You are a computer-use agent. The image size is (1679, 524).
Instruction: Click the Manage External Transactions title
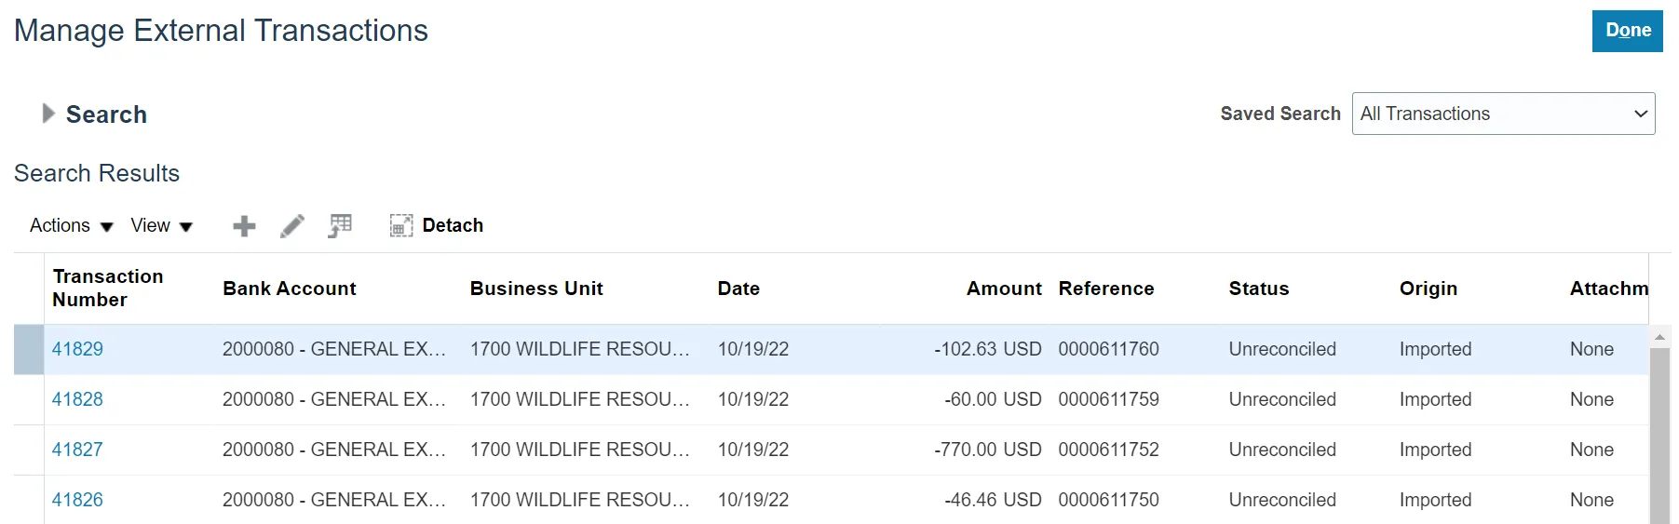(221, 31)
